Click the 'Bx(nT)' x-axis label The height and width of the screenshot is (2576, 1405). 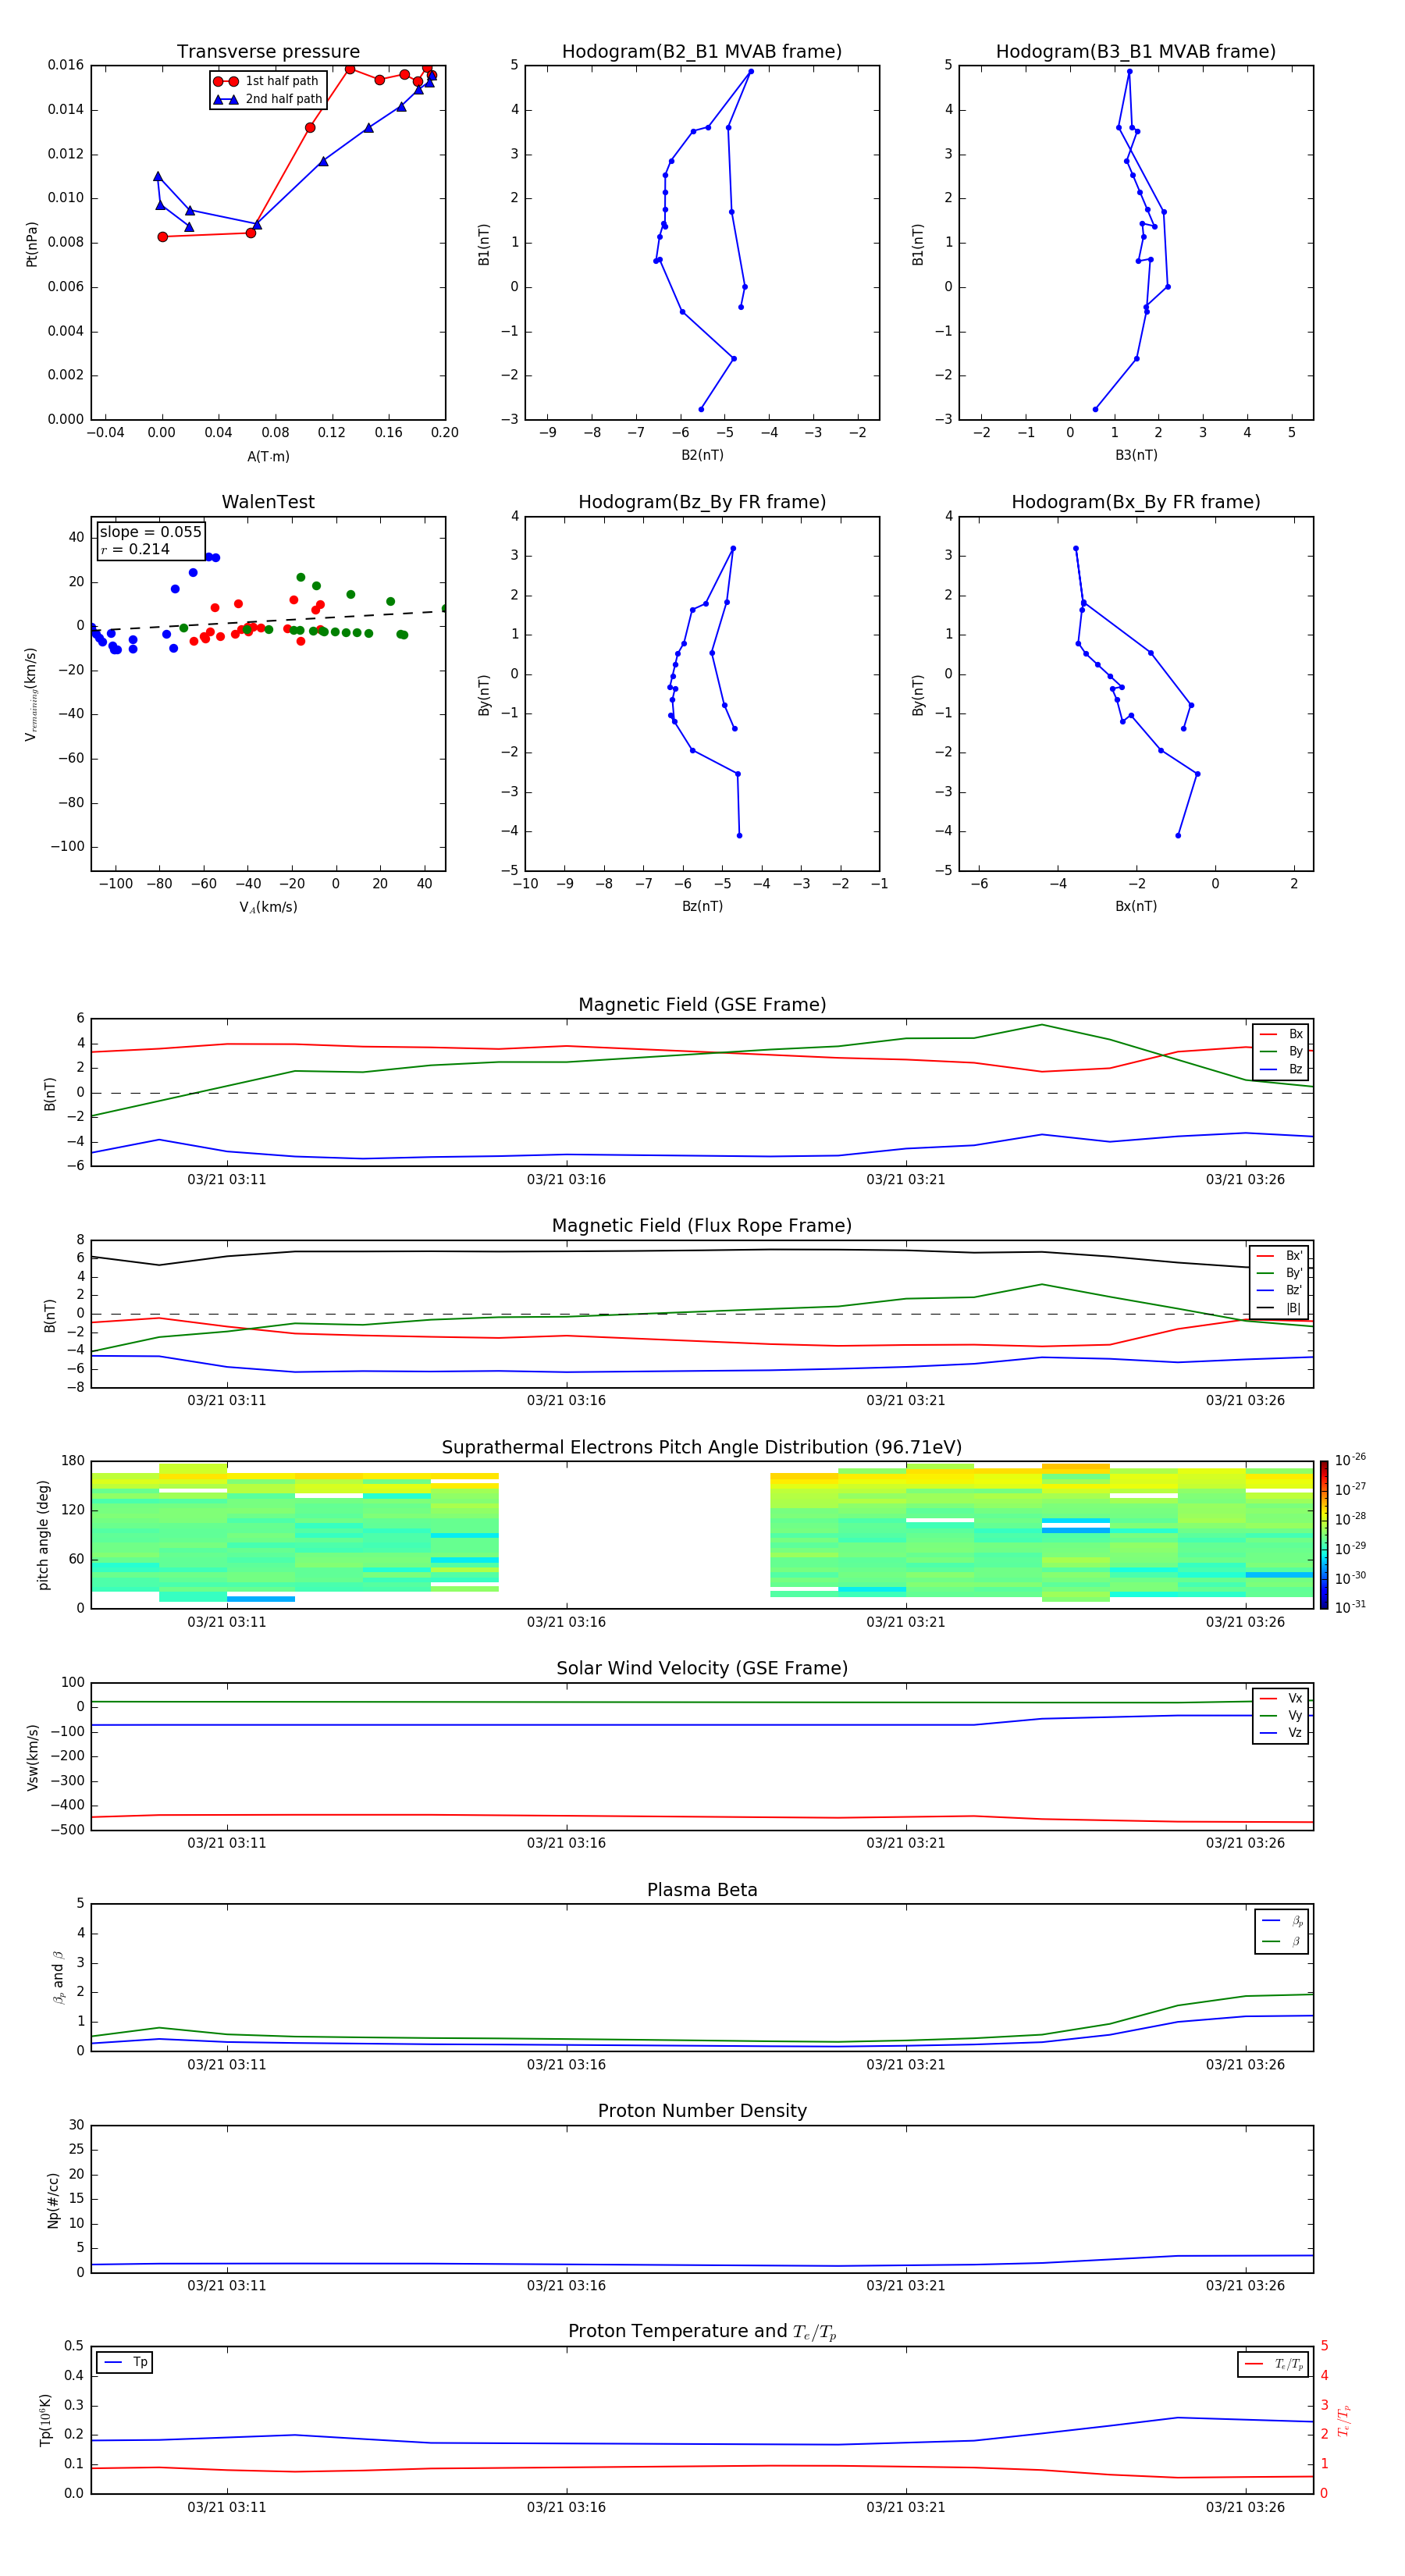pos(1136,906)
